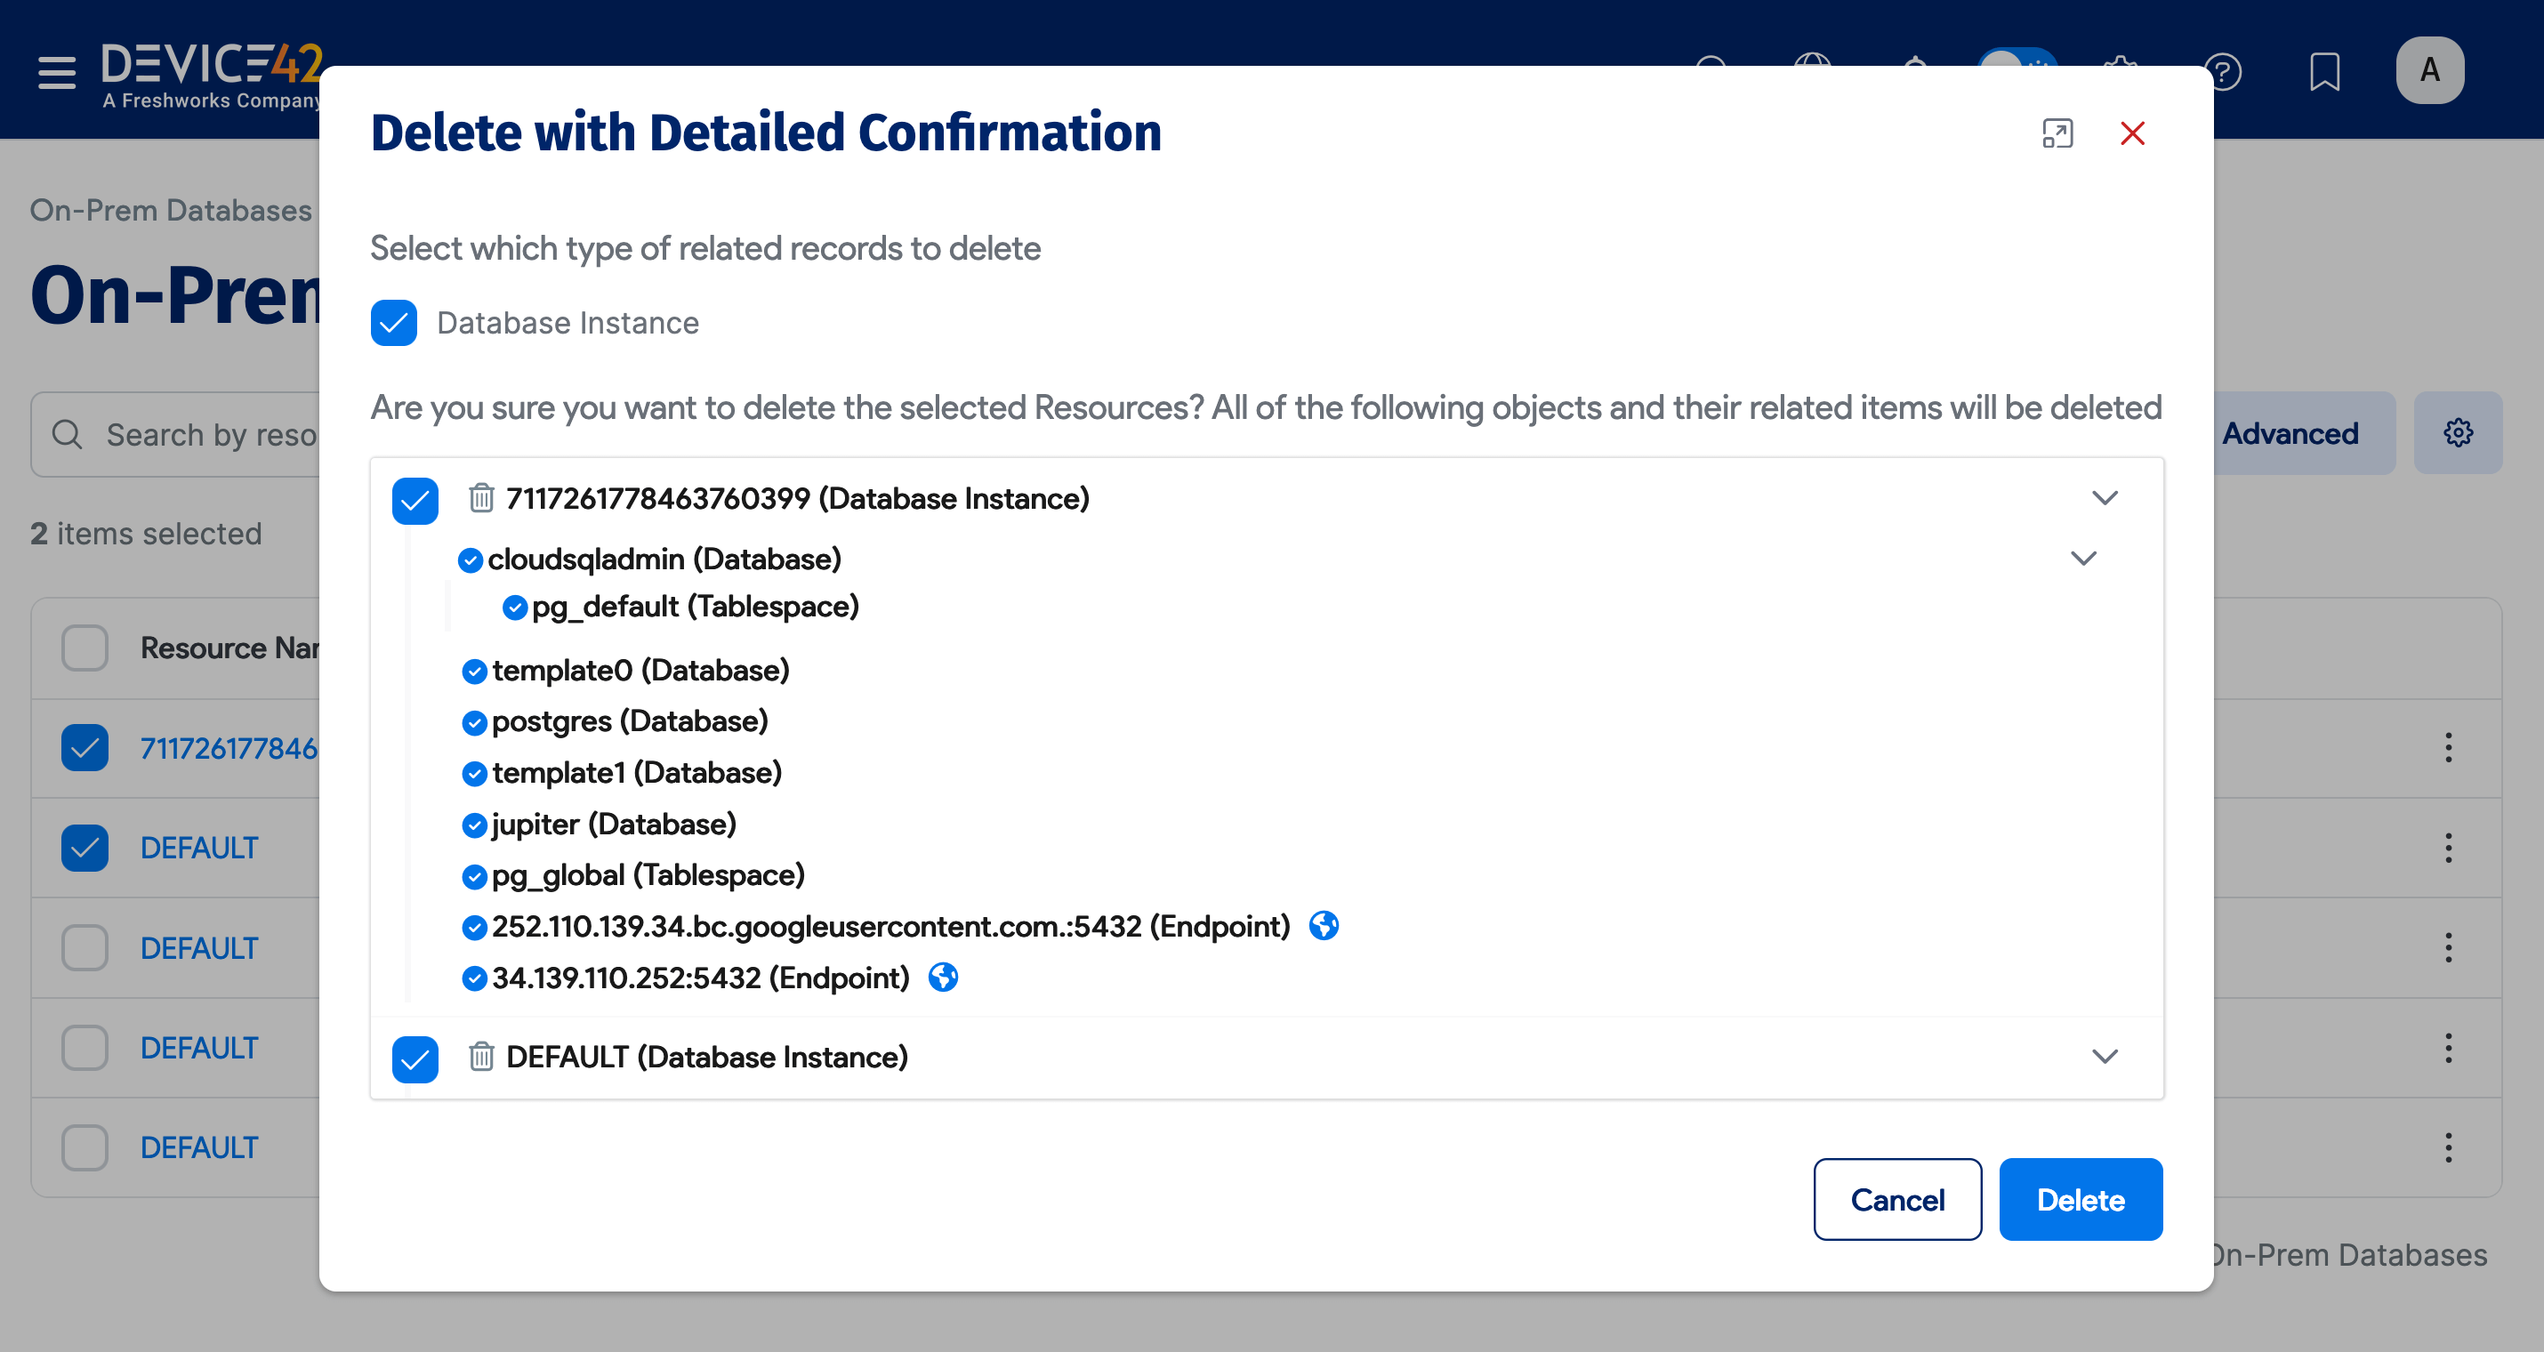Expand the dialog to full screen
The height and width of the screenshot is (1352, 2544).
point(2058,133)
